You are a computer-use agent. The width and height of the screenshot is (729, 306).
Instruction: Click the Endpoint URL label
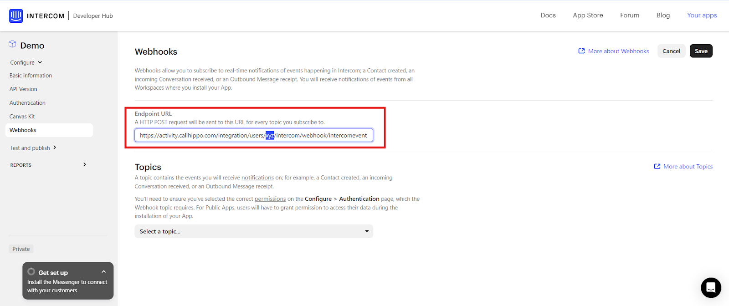pyautogui.click(x=153, y=114)
